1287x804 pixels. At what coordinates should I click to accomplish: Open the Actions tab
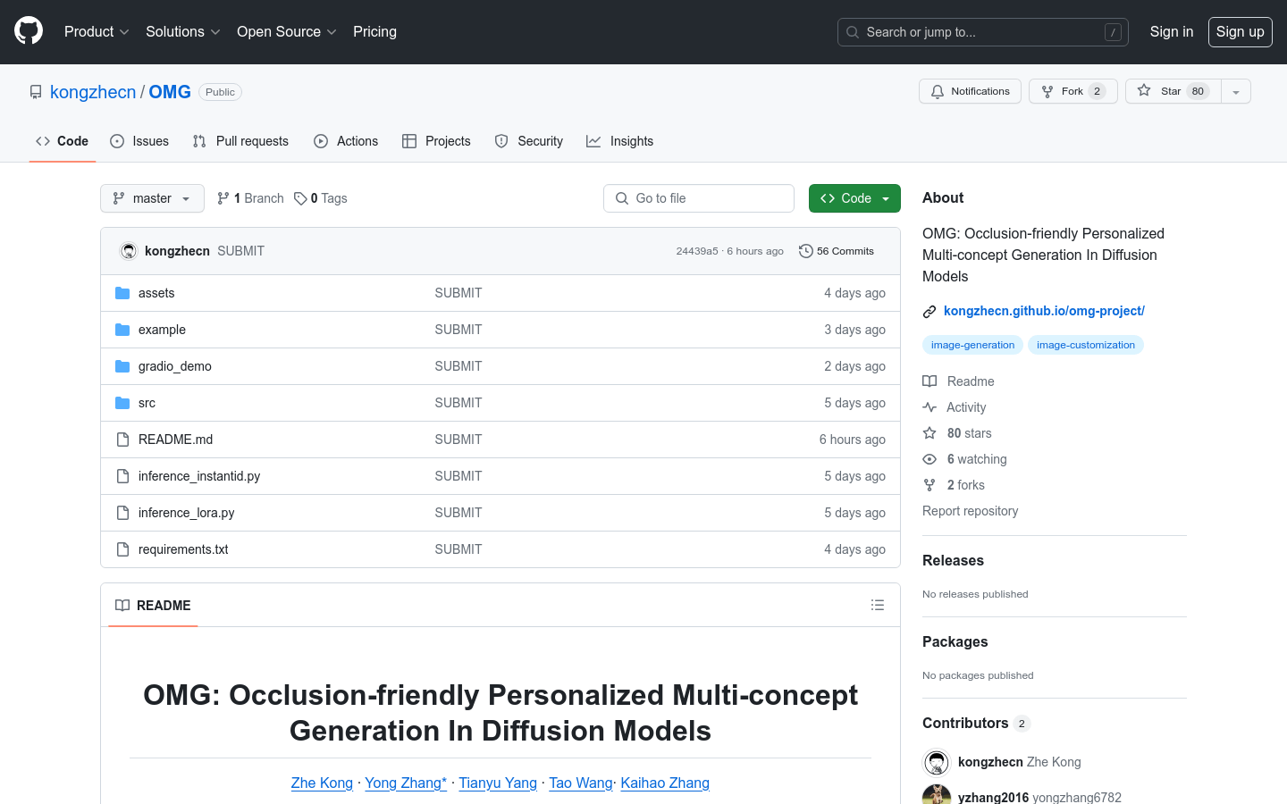346,141
